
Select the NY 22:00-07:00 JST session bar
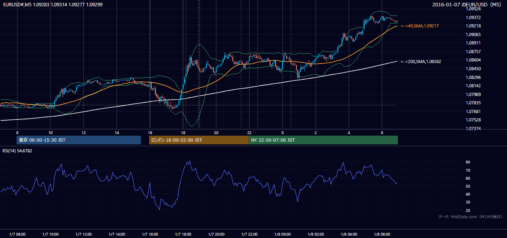323,140
